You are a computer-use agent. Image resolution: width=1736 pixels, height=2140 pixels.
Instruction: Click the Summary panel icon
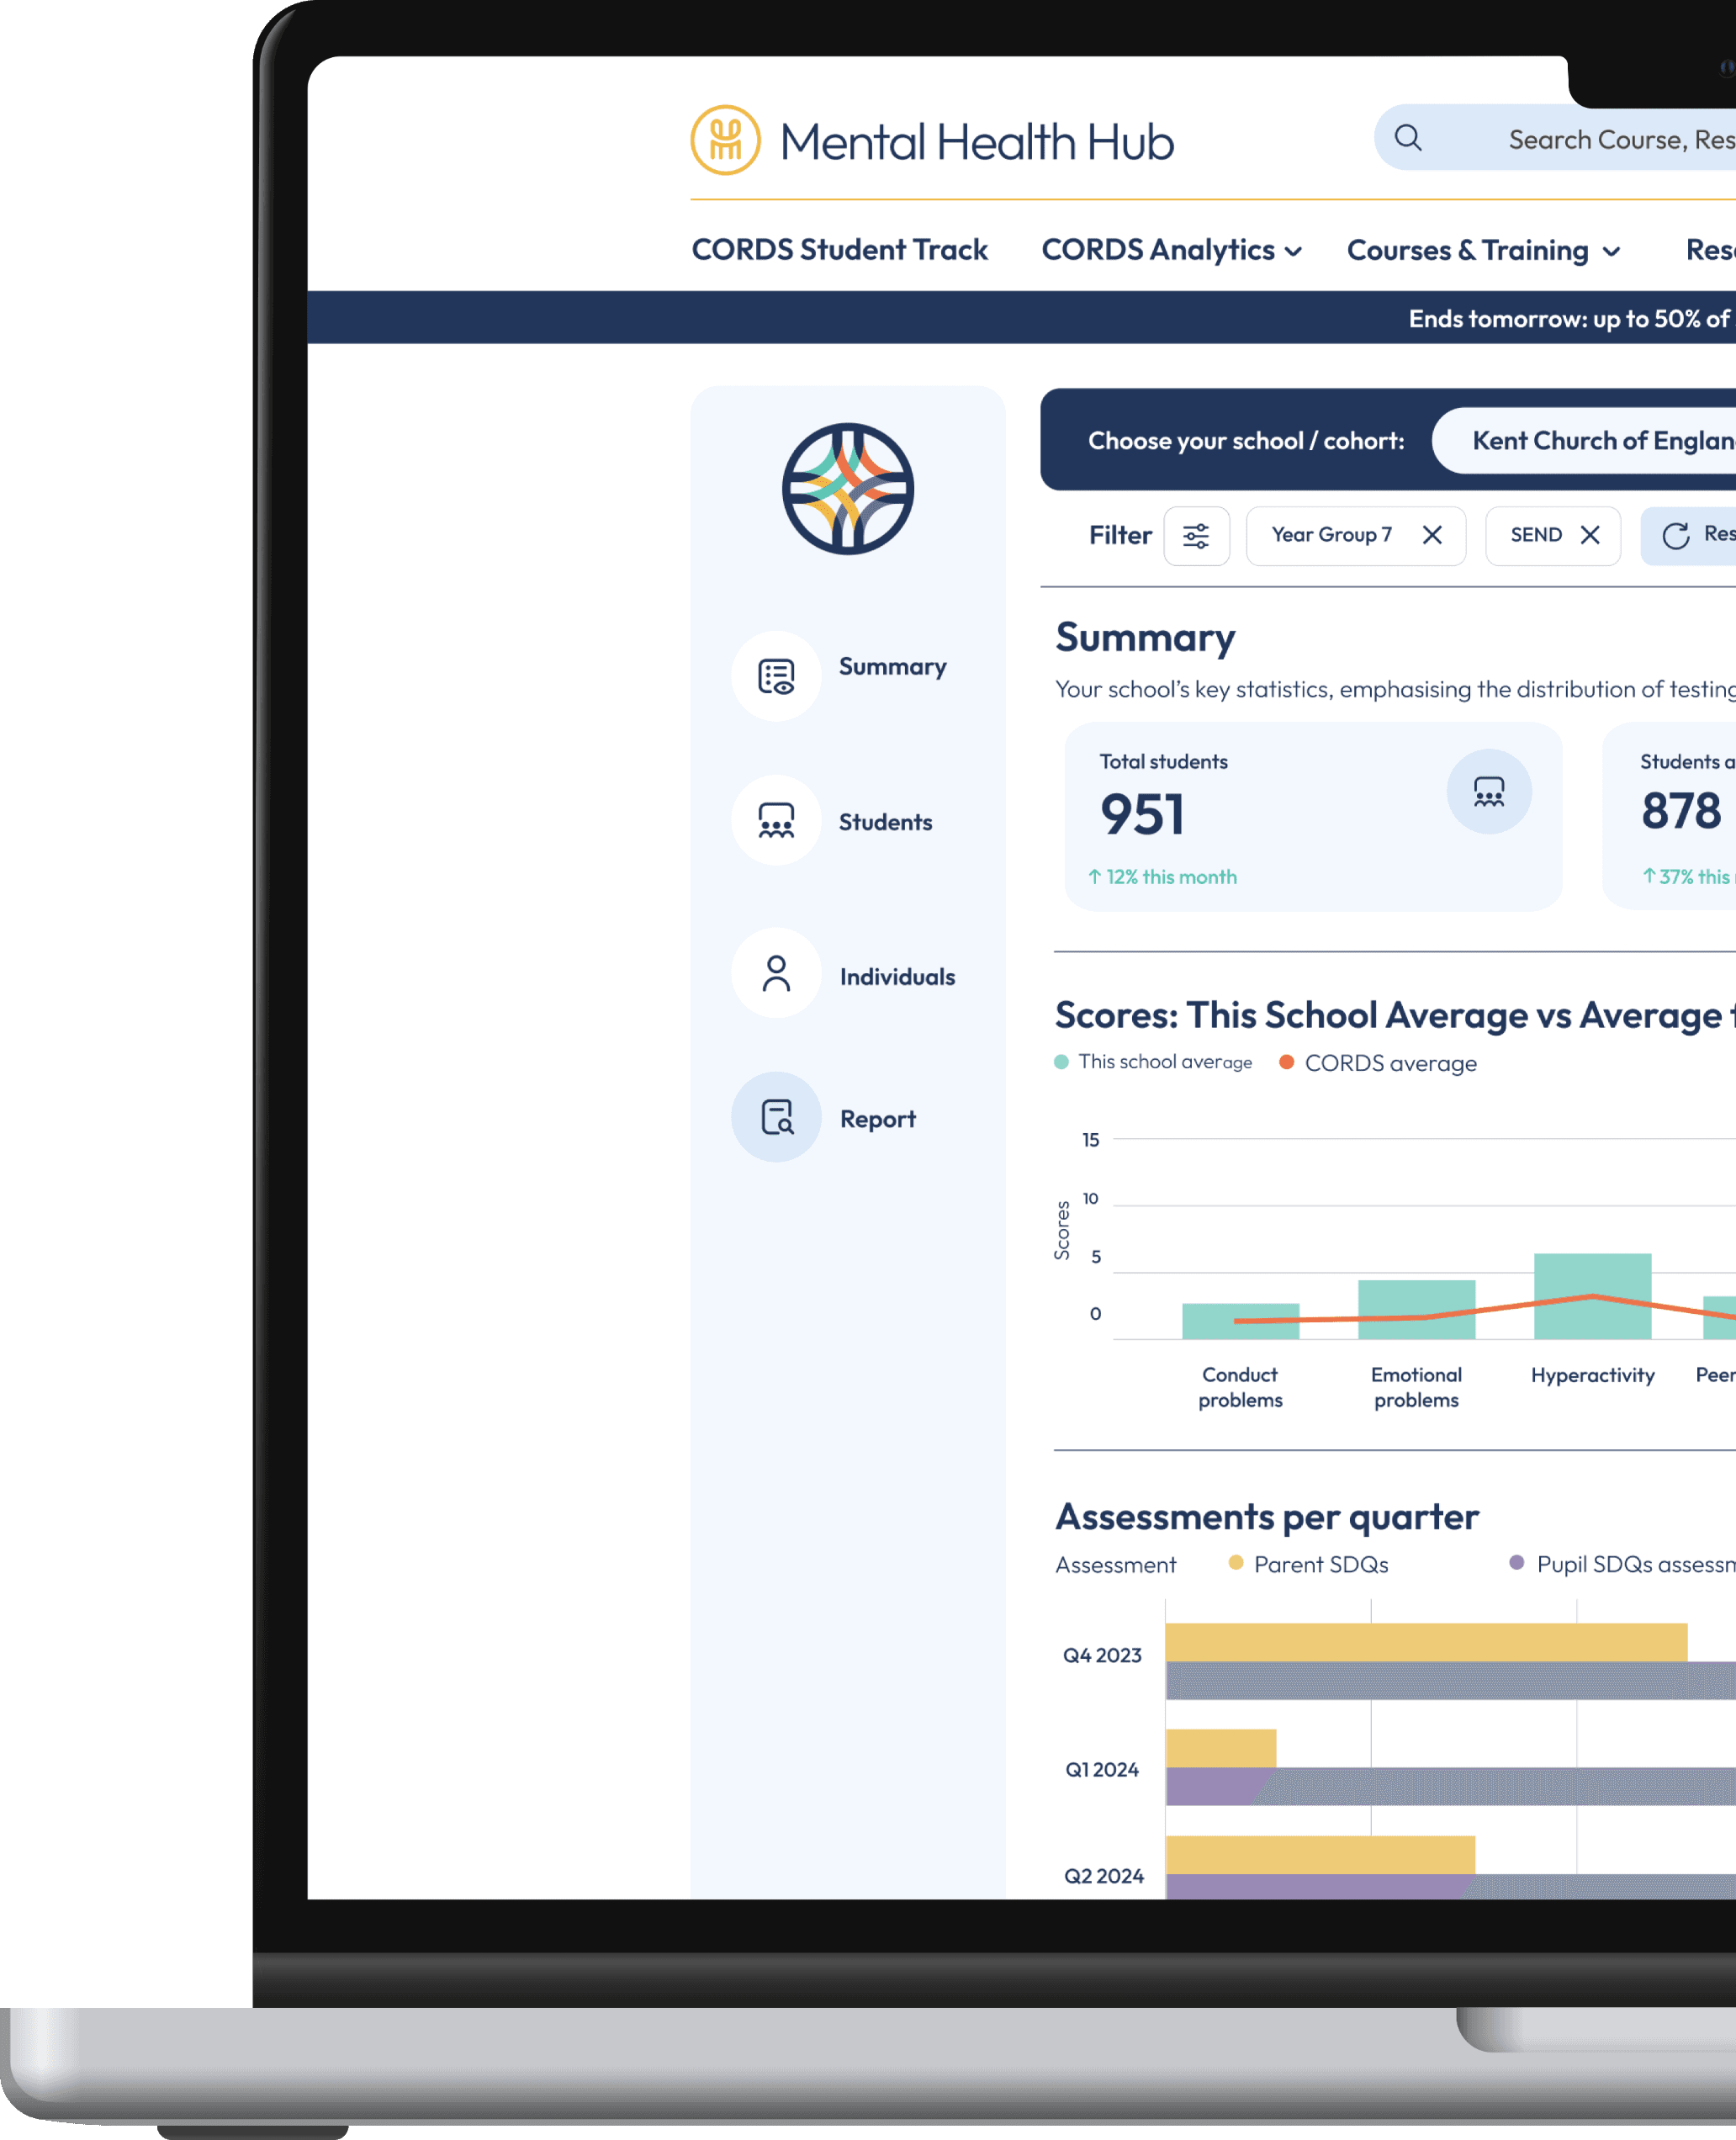click(774, 666)
